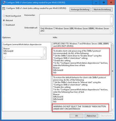116x121 pixels.
Task: Click the Bowser line in dependencies box
Action: [x=6, y=49]
